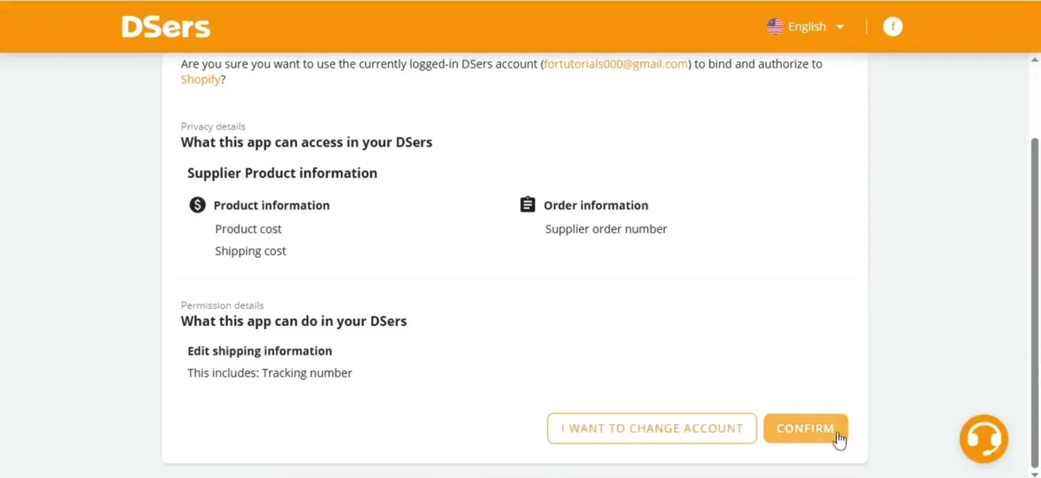
Task: Select the 'Shipping cost' text
Action: click(251, 251)
